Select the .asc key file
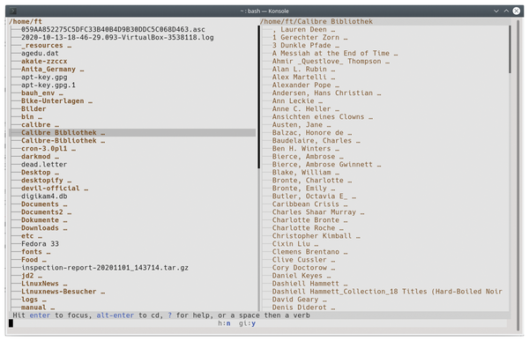The height and width of the screenshot is (341, 529). pos(113,30)
